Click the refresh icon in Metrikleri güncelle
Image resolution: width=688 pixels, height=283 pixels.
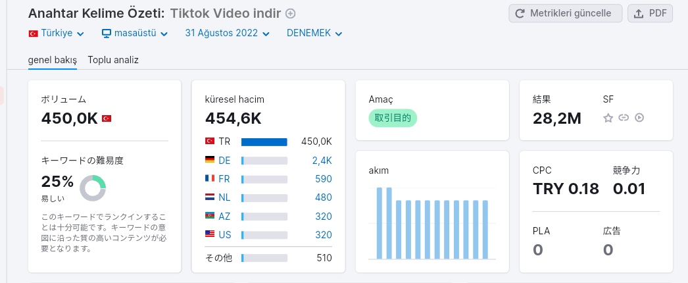pyautogui.click(x=520, y=13)
